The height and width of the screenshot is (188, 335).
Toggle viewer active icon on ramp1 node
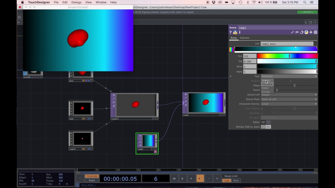(140, 136)
